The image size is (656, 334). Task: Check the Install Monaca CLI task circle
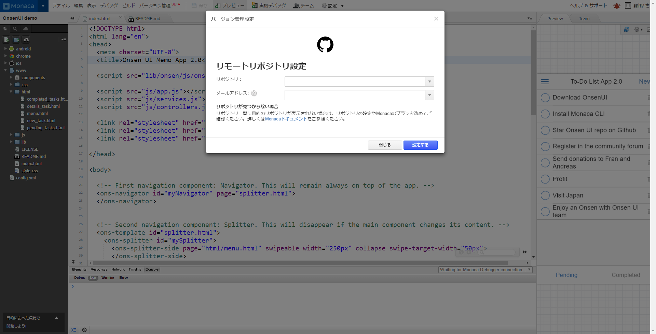click(x=545, y=114)
